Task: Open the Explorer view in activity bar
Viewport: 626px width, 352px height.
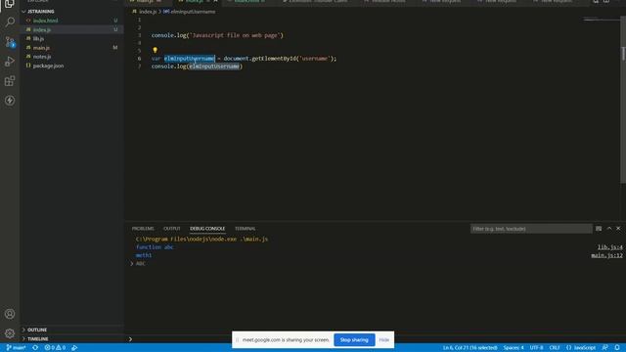Action: (x=10, y=4)
